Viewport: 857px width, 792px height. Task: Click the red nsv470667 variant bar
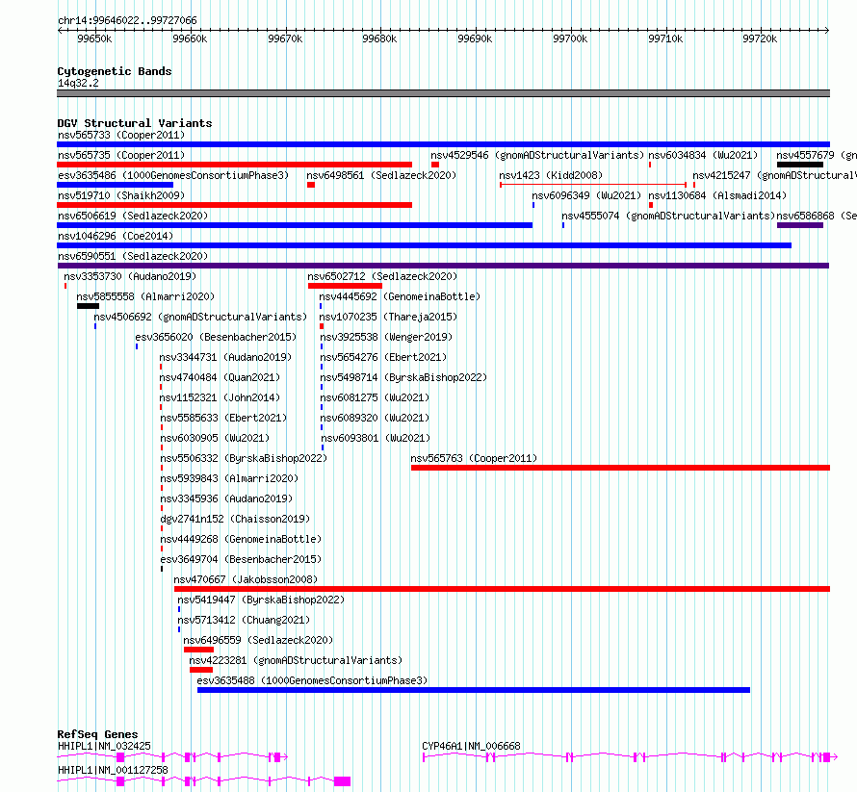point(502,589)
